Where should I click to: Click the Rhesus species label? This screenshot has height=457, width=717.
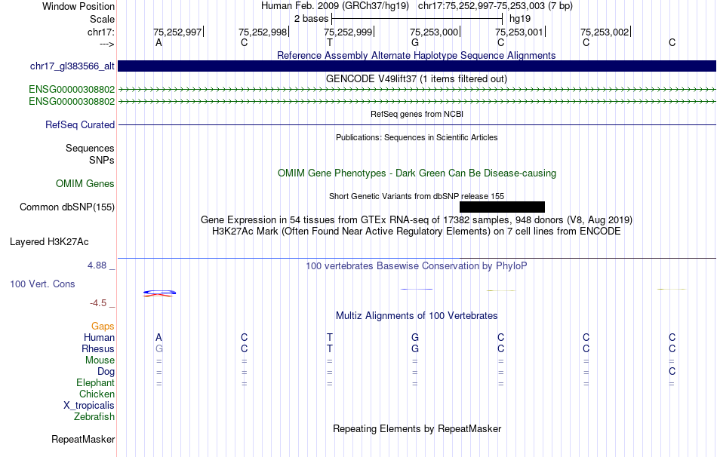[x=98, y=349]
